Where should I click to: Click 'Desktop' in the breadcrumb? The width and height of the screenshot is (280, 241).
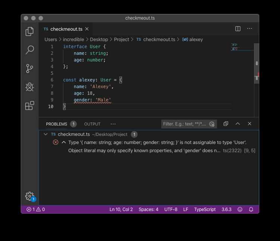coord(99,40)
